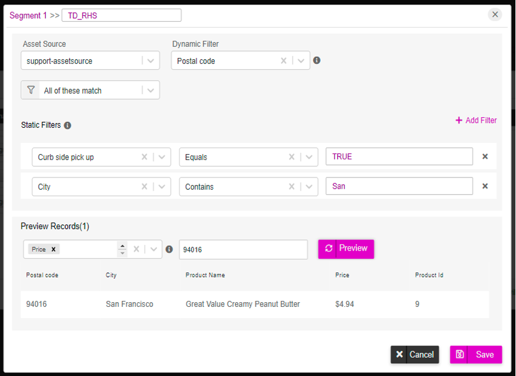
Task: Remove the Curb side pick up filter row
Action: pos(485,156)
